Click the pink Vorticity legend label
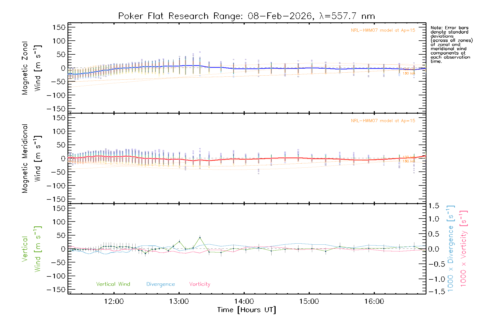This screenshot has height=323, width=484. pos(200,284)
